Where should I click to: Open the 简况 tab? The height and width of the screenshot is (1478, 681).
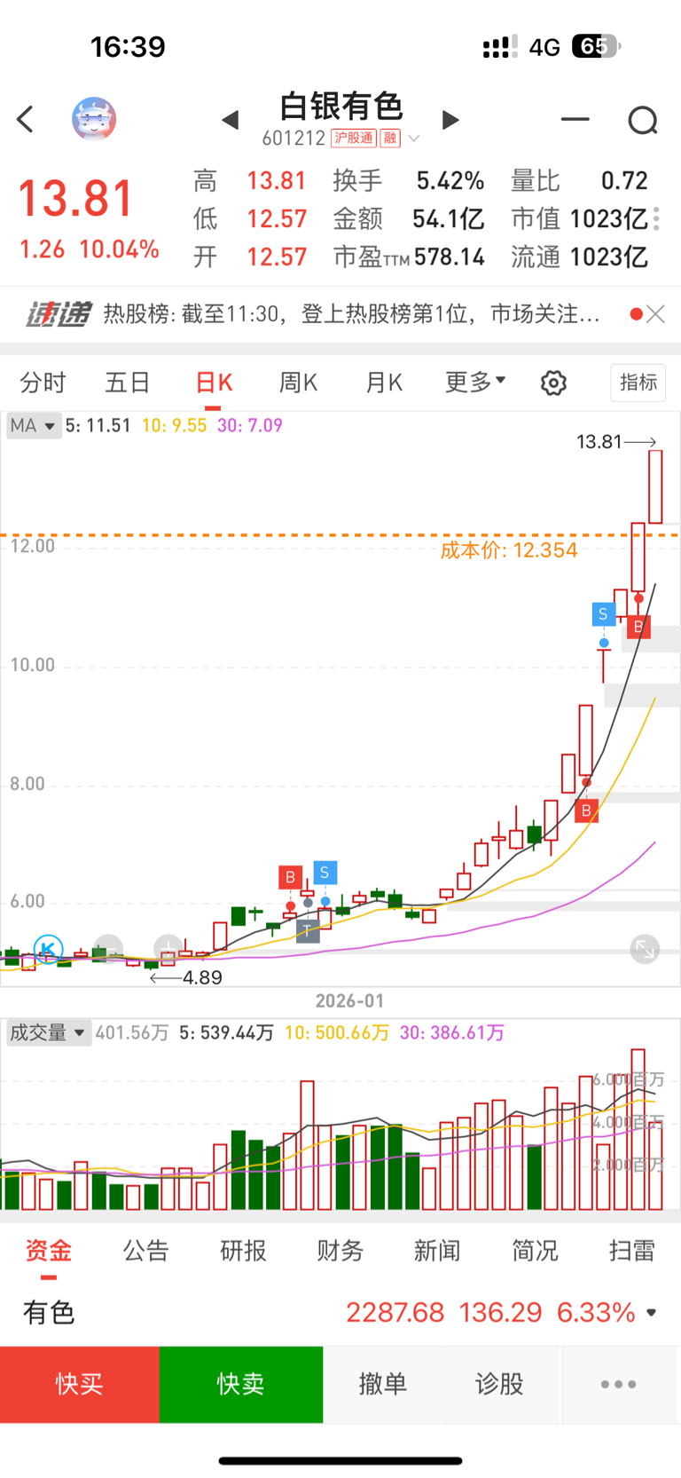click(535, 1251)
